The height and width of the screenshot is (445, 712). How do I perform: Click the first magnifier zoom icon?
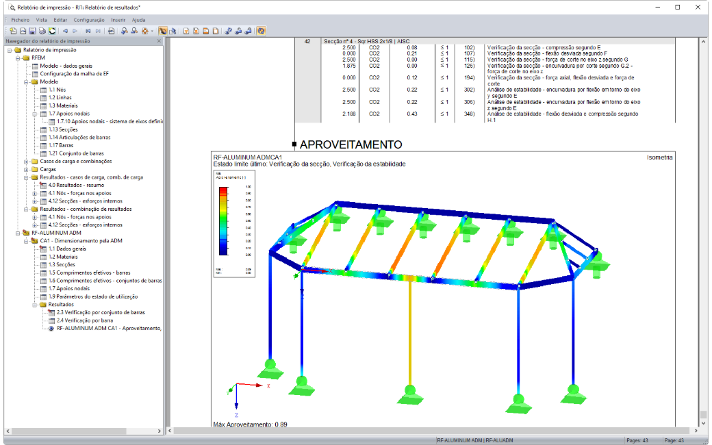(125, 31)
